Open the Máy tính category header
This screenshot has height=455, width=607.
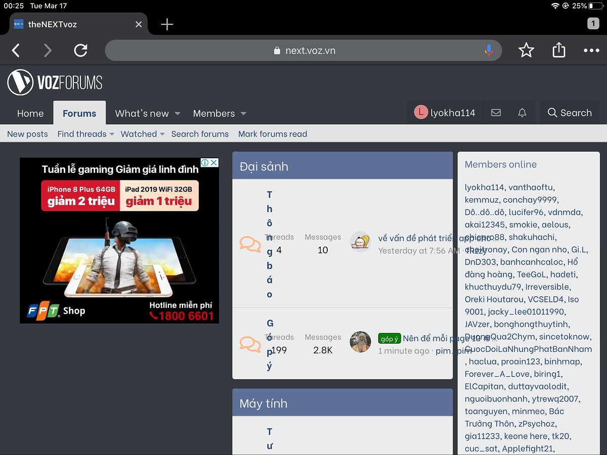[264, 403]
